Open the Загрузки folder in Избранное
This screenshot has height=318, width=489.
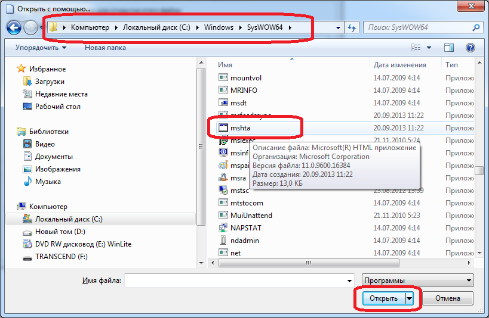[x=50, y=82]
